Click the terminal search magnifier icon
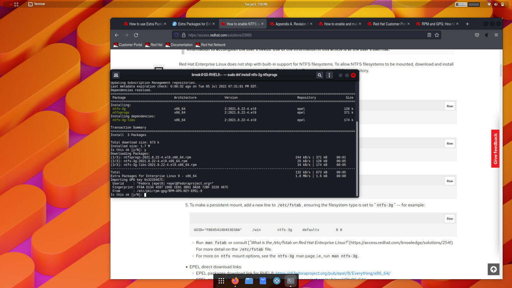Screen dimensions: 512x288 pyautogui.click(x=320, y=75)
